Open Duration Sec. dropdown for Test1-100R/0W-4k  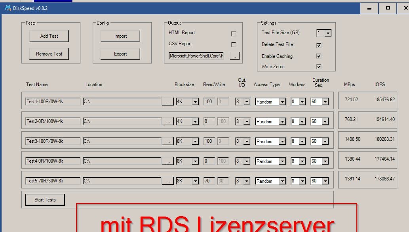click(x=325, y=102)
